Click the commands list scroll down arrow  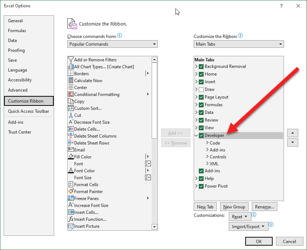154,227
